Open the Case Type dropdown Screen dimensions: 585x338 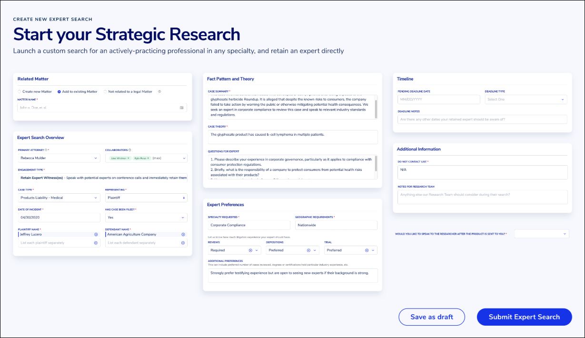[x=59, y=198]
